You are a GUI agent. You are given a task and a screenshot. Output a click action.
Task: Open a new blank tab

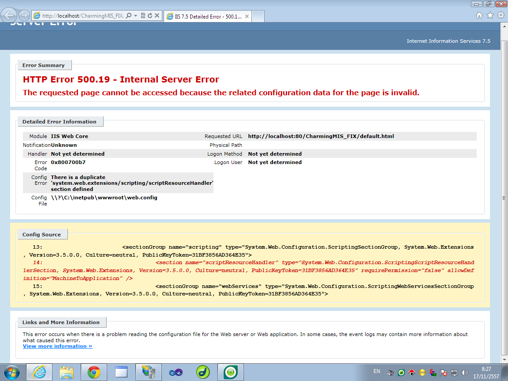(x=258, y=16)
